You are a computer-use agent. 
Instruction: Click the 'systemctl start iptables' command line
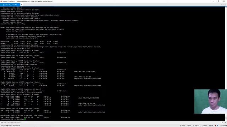tap(19, 64)
